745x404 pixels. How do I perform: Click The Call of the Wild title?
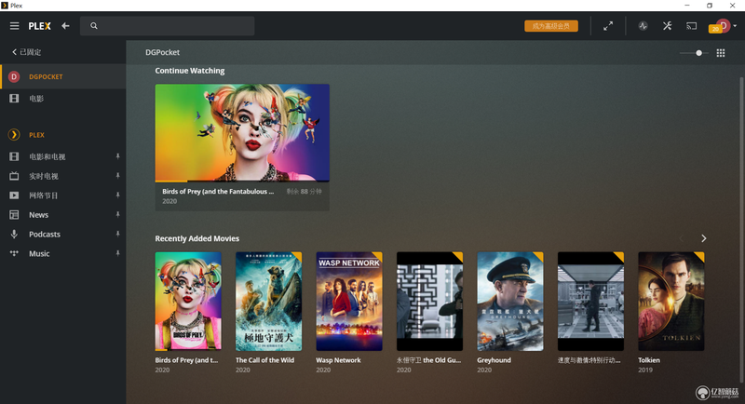tap(265, 360)
